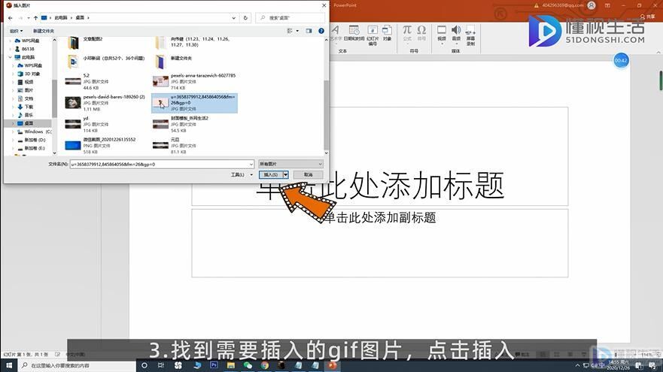Click title placeholder 单击此处添加标题 on slide
Viewport: 663px width, 372px height.
click(380, 186)
